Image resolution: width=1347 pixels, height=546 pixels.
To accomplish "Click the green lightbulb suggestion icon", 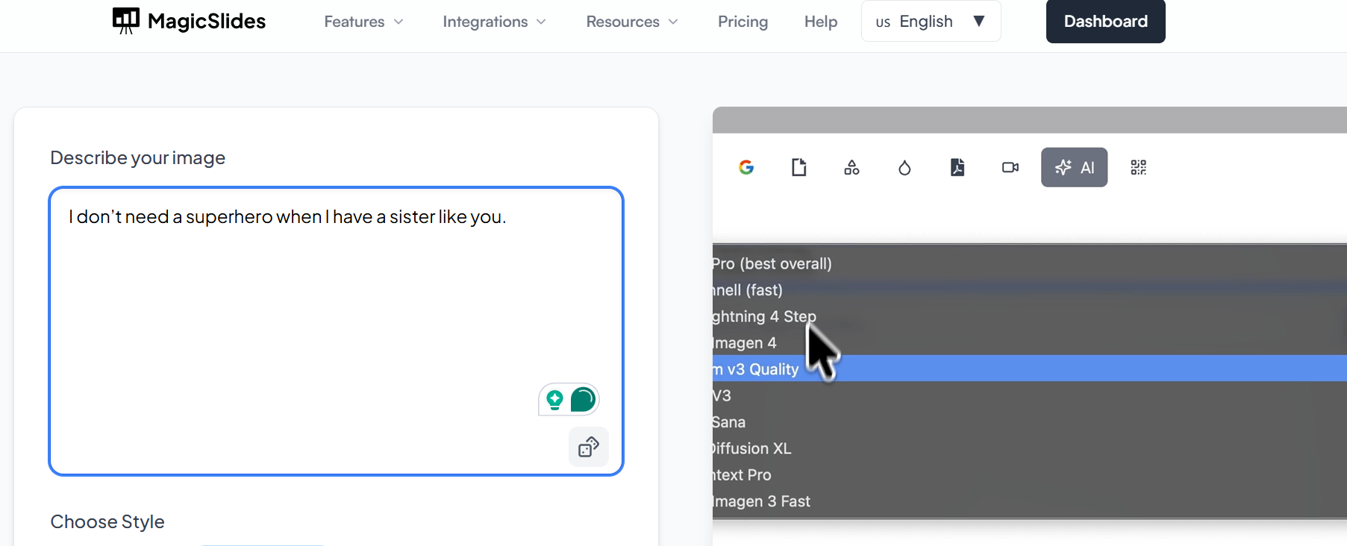I will coord(554,400).
